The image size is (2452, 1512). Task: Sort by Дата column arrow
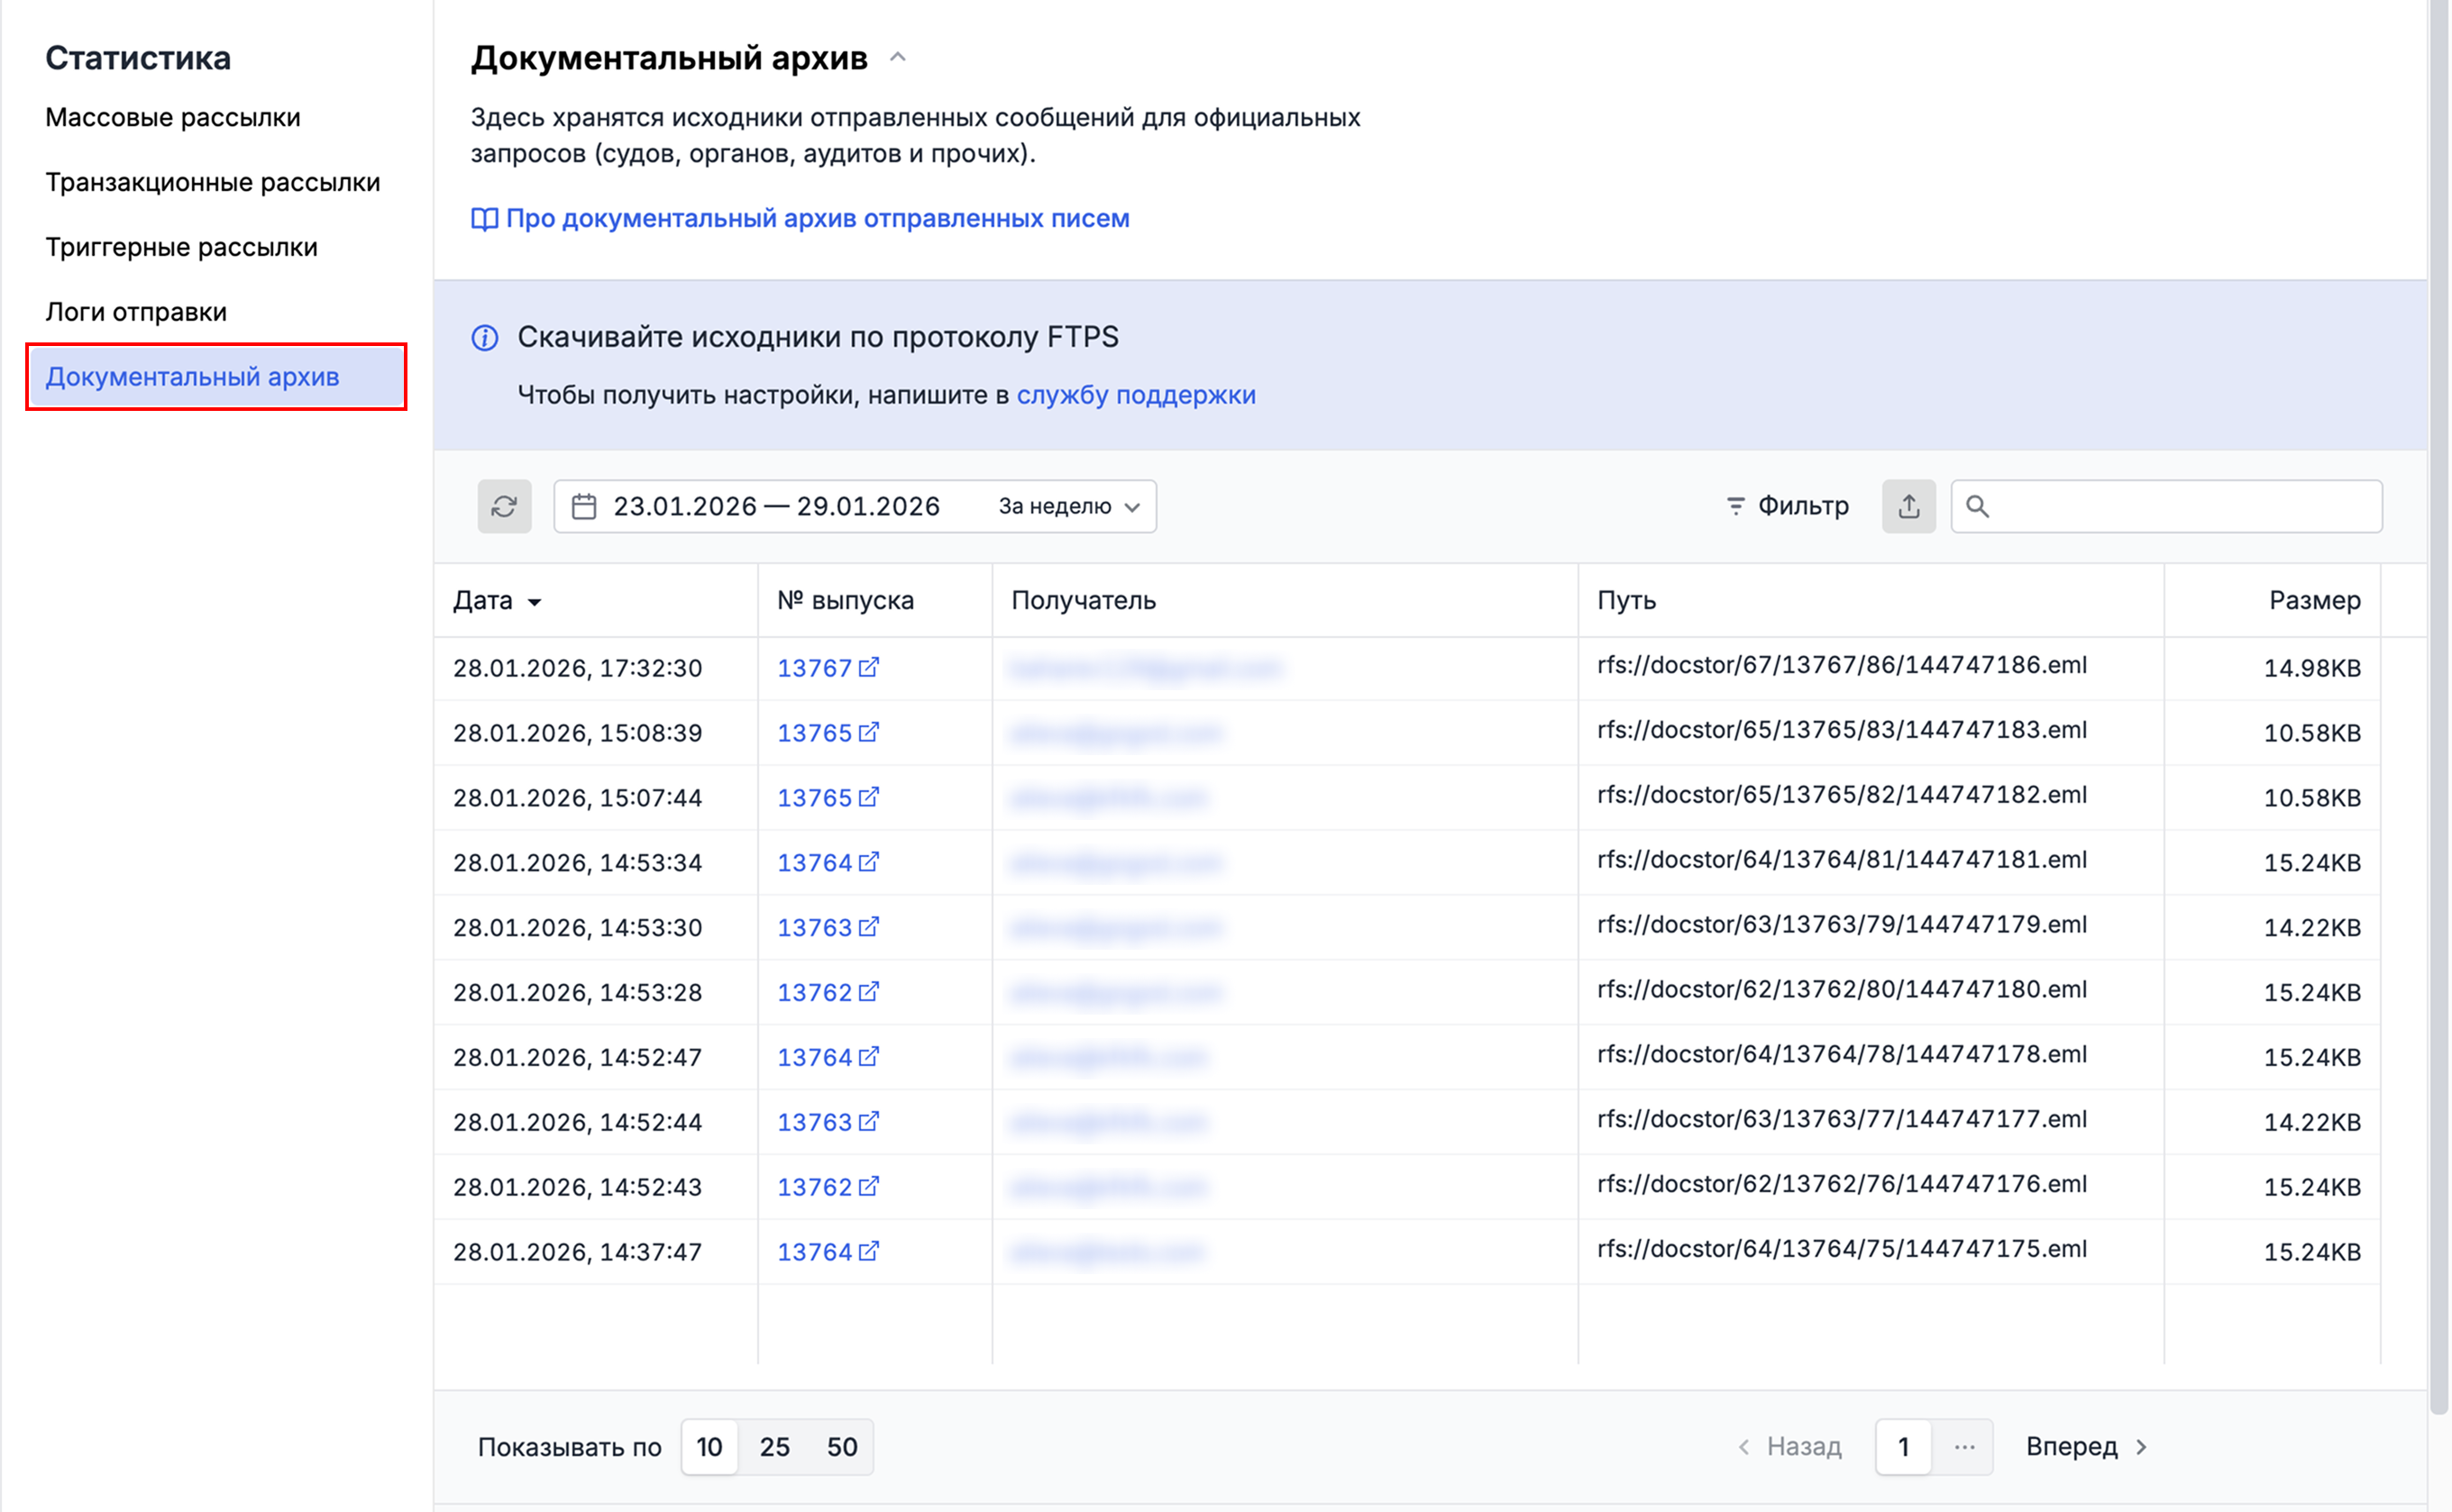pos(535,602)
